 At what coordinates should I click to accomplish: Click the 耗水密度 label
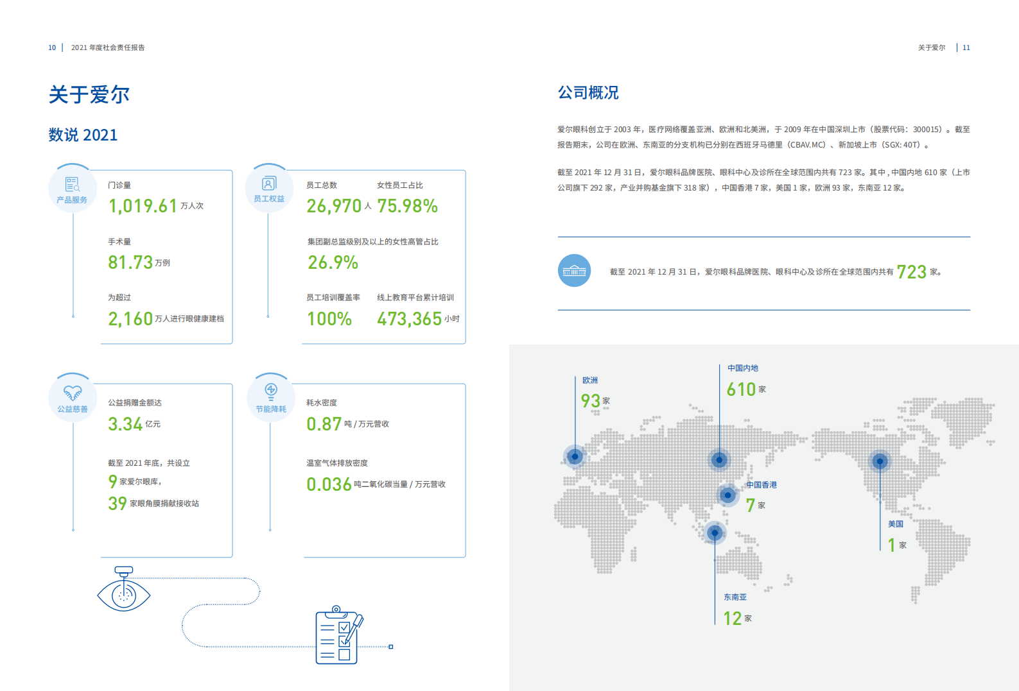(x=322, y=403)
